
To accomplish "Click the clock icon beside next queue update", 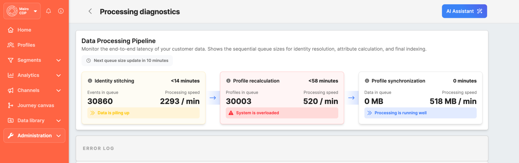I will (x=88, y=61).
